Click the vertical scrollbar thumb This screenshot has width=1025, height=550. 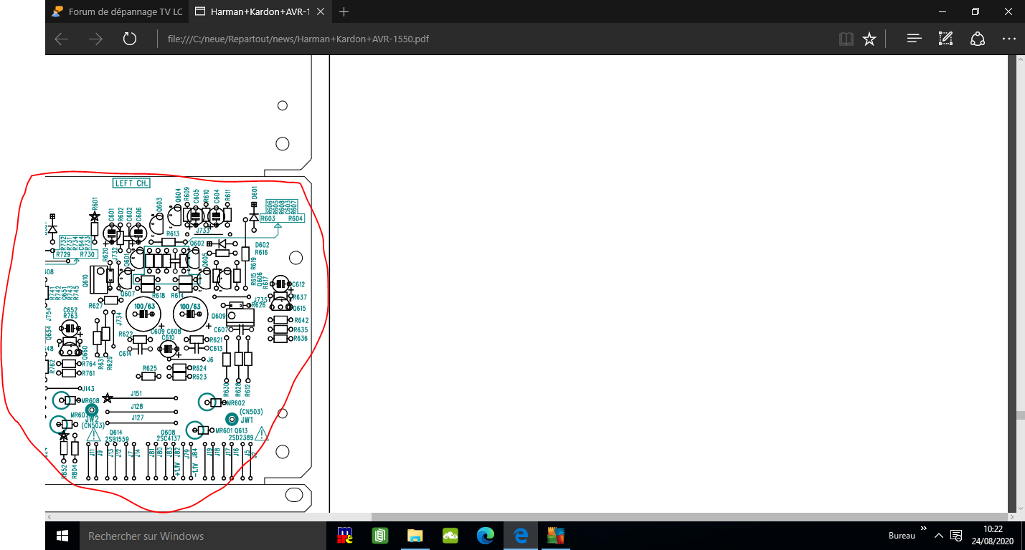point(1020,415)
